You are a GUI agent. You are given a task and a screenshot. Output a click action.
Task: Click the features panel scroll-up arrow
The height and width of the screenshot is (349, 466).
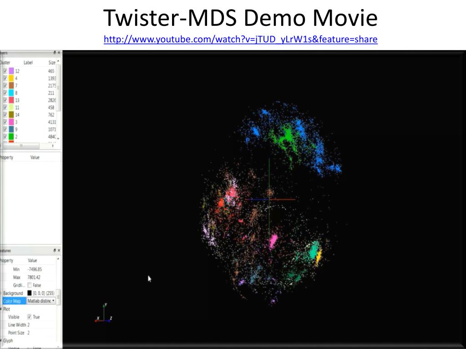(58, 259)
